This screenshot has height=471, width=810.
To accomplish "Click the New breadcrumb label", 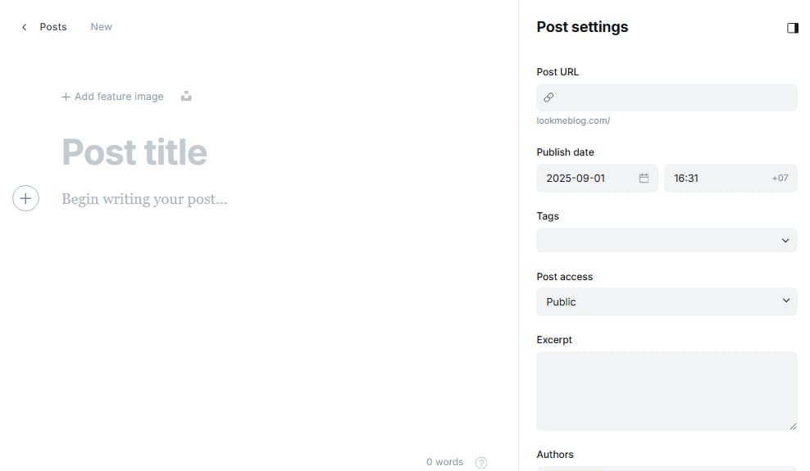I will click(102, 27).
